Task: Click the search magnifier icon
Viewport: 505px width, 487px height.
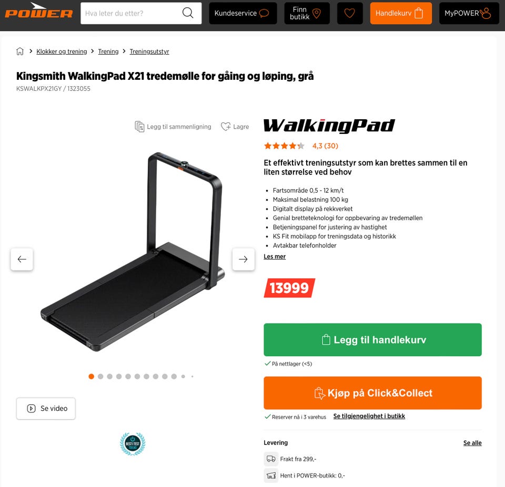Action: (x=188, y=13)
